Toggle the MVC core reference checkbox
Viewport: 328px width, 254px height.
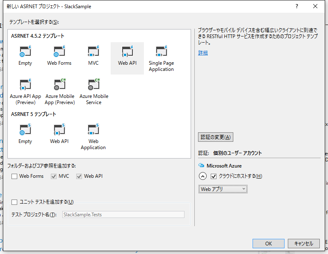[x=54, y=176]
